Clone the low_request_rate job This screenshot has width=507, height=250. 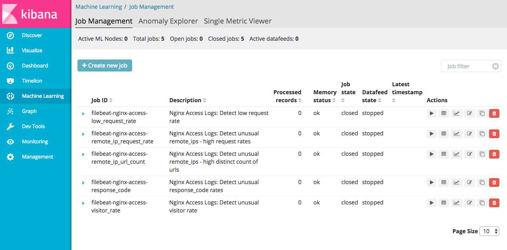(x=482, y=113)
